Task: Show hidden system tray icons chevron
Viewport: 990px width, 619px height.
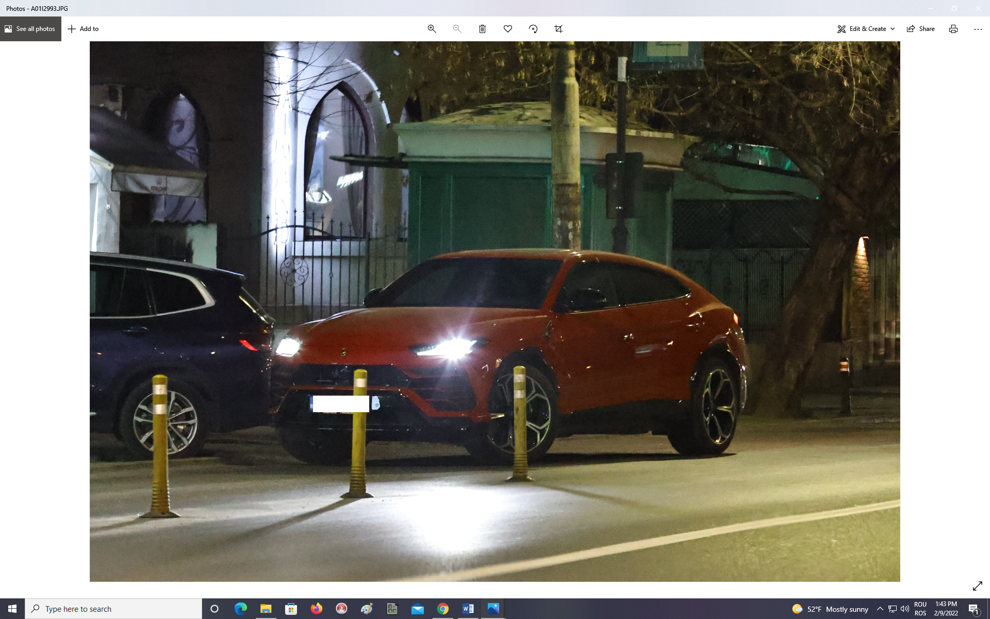Action: [880, 609]
